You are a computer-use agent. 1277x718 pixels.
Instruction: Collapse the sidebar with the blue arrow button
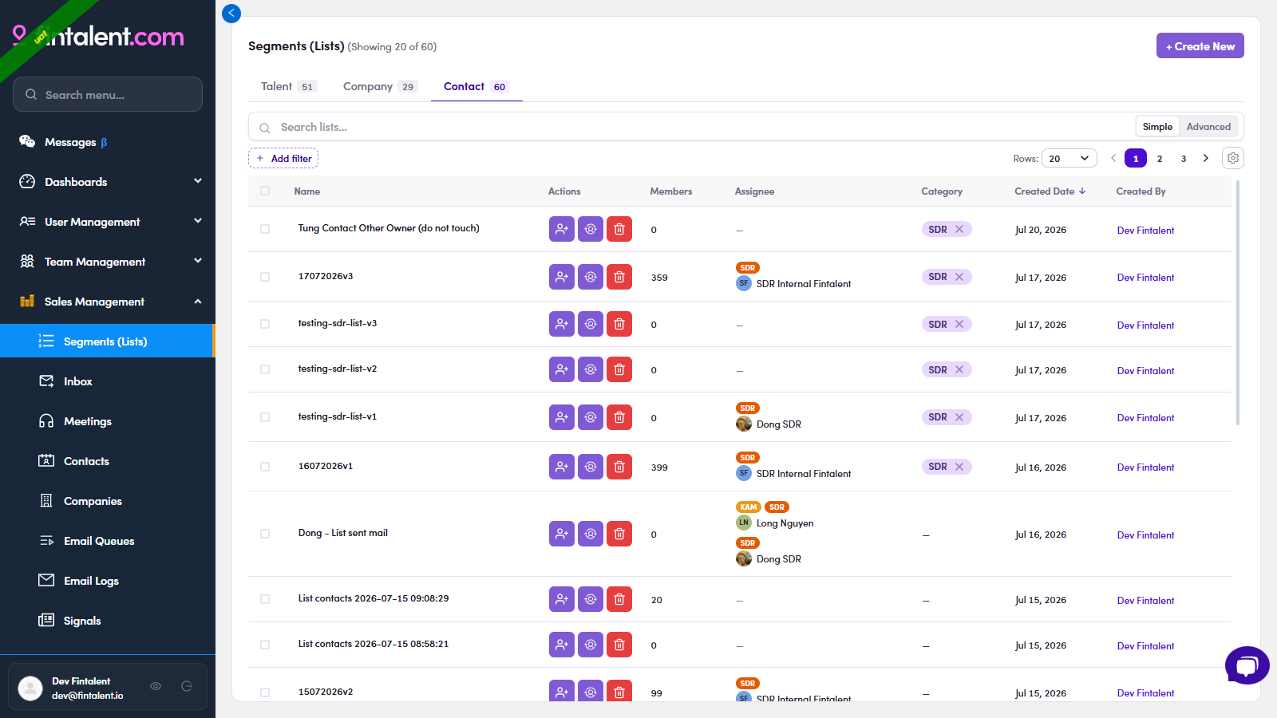tap(231, 13)
